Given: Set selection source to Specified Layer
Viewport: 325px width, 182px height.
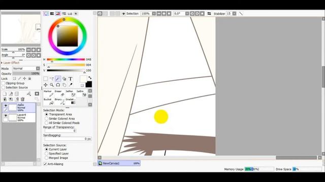Looking at the screenshot, I should 46,154.
